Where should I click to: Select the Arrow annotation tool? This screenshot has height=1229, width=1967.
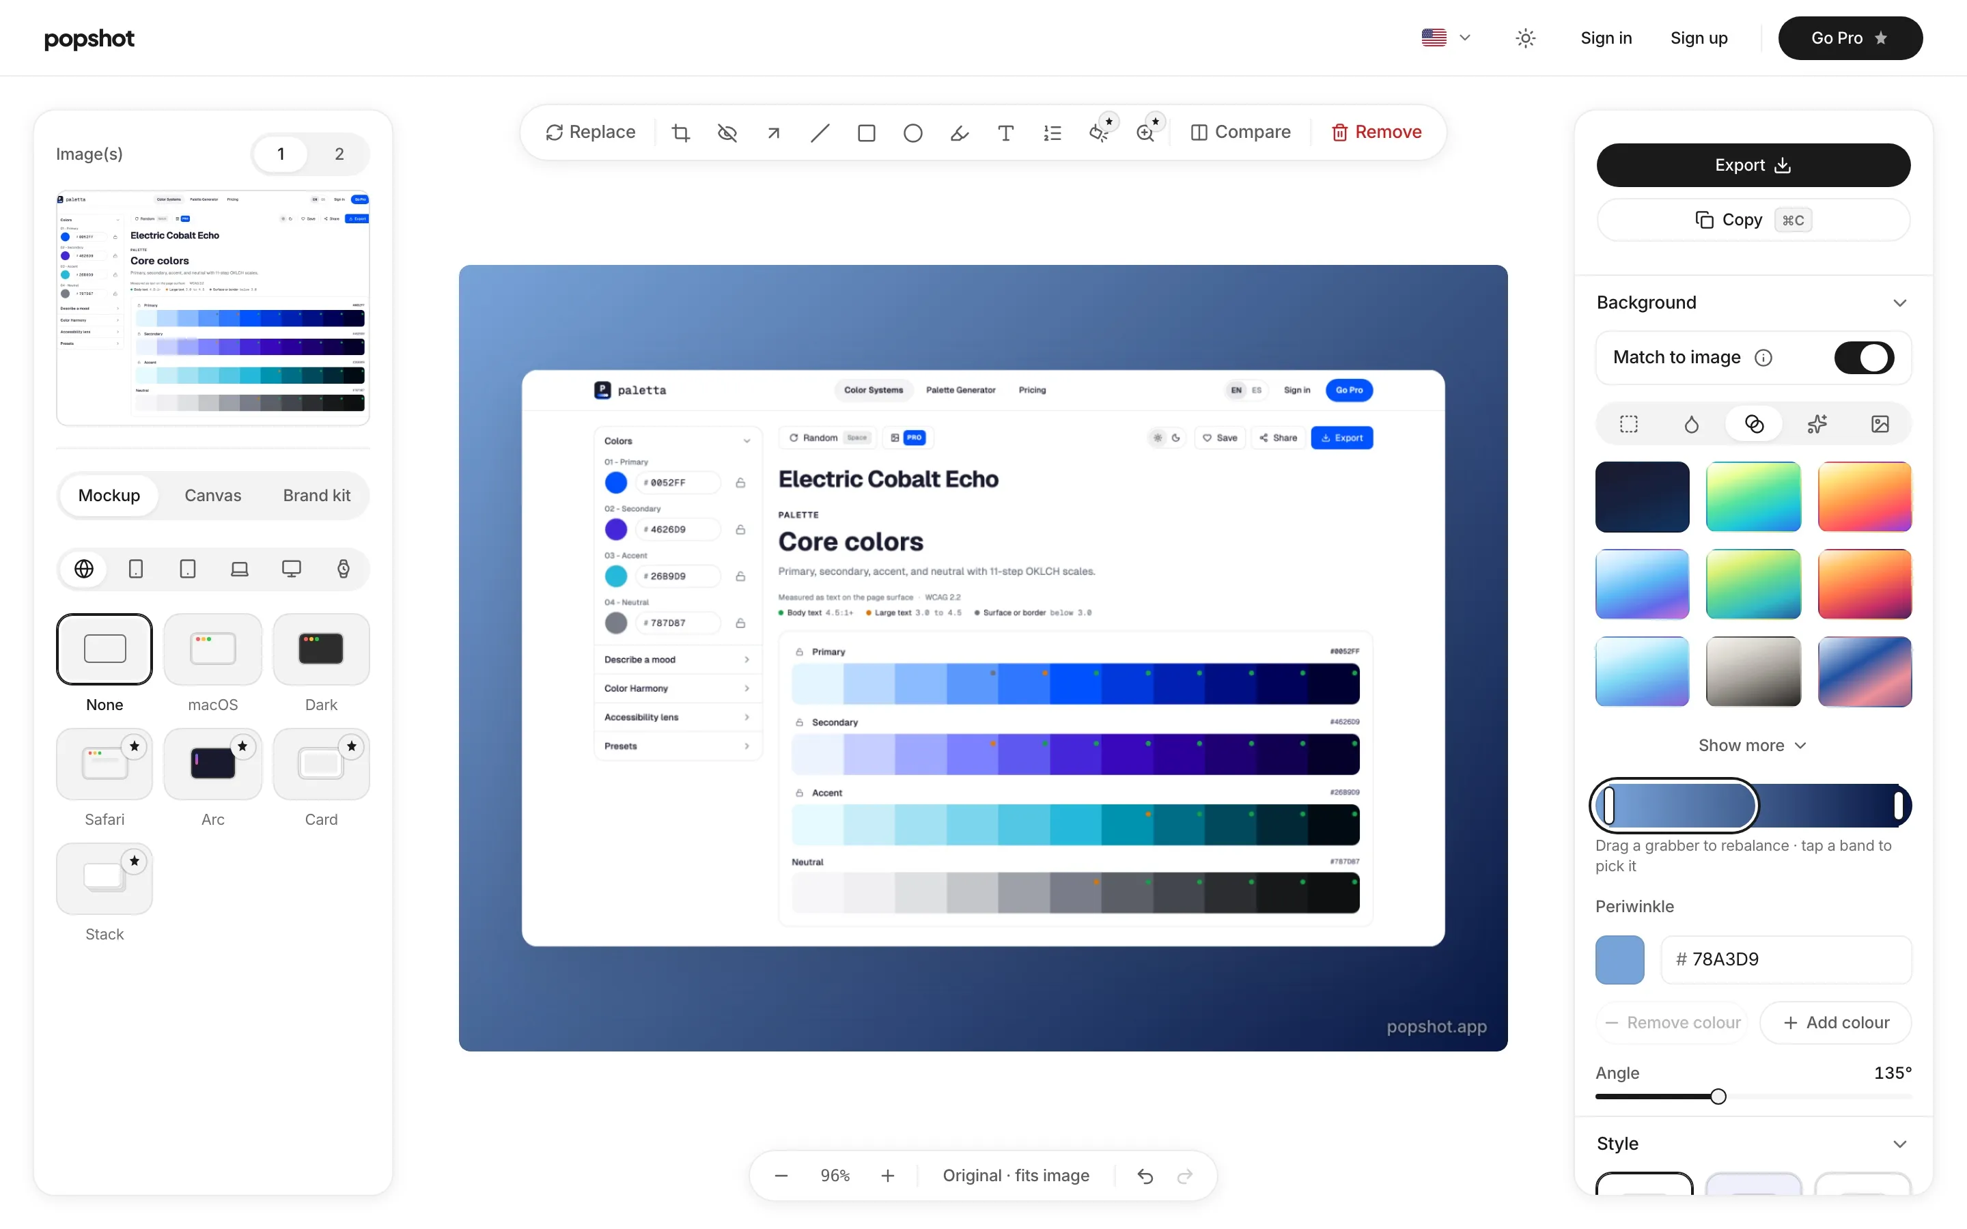(774, 132)
